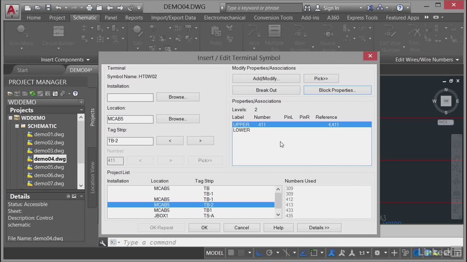Click the Undo arrow icon
The width and height of the screenshot is (467, 262).
point(59,8)
